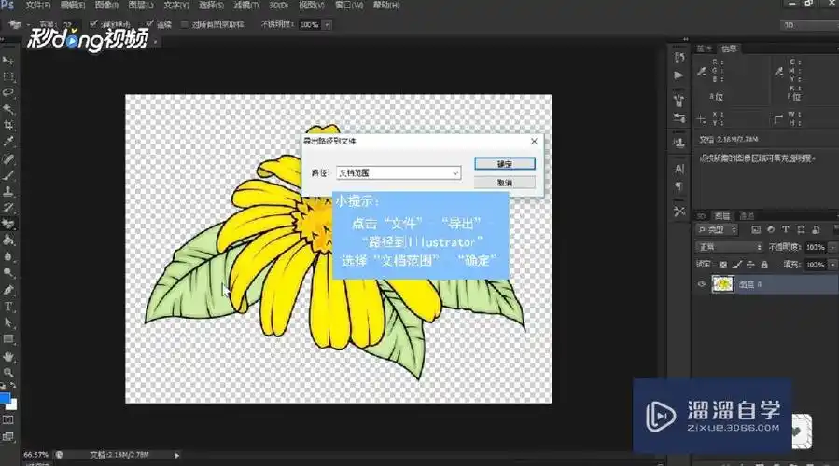
Task: Open the 文件(F) menu
Action: 38,6
